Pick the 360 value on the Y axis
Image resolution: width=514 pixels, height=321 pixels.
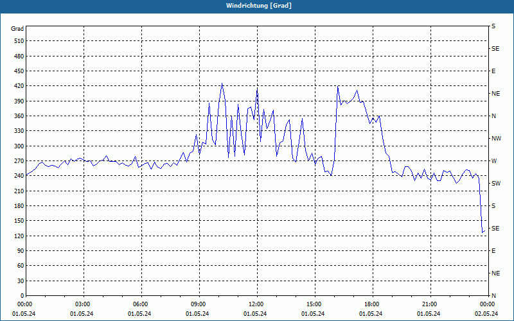coord(19,116)
